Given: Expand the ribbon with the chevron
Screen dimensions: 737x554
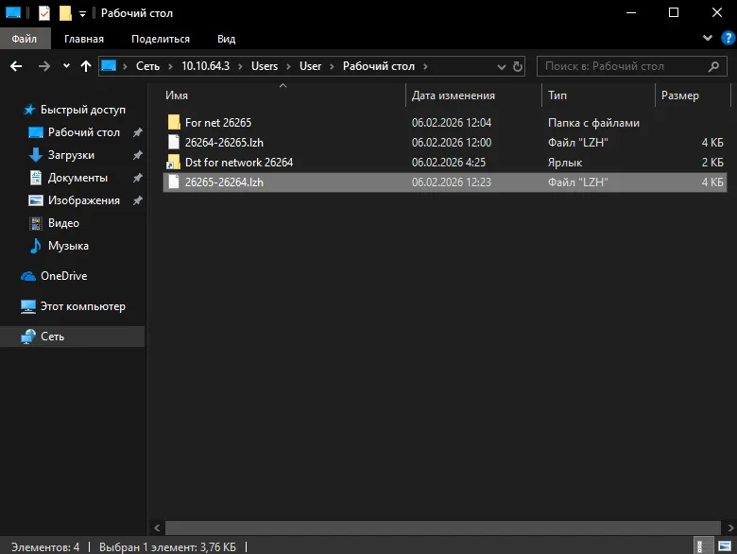Looking at the screenshot, I should pos(708,38).
